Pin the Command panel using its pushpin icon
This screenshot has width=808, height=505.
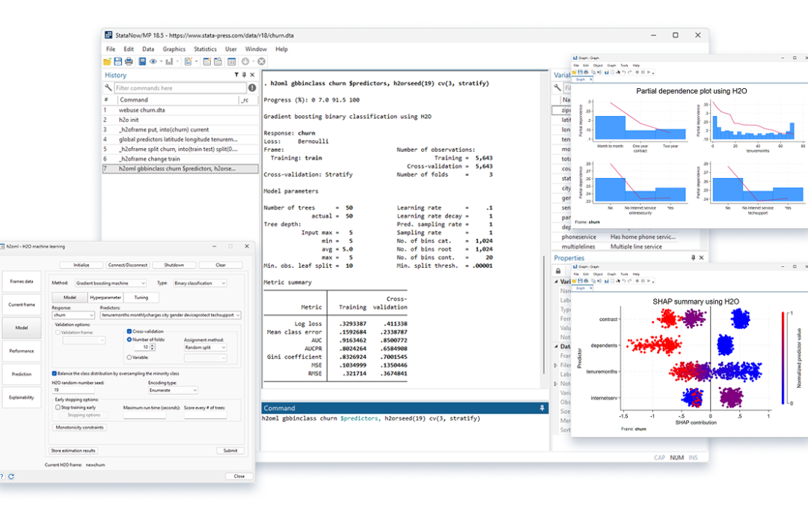[x=542, y=408]
